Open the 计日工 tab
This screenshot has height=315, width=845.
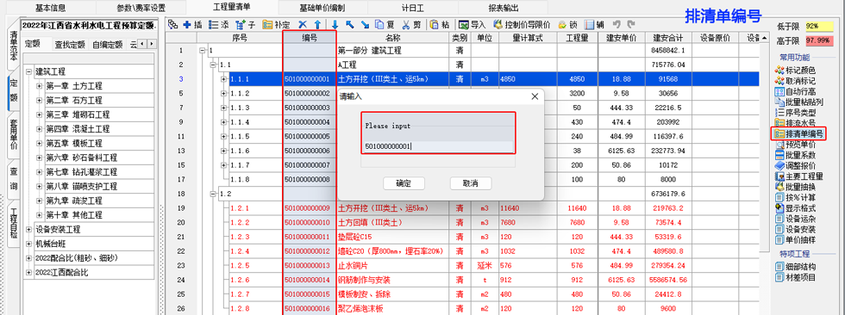click(x=413, y=8)
